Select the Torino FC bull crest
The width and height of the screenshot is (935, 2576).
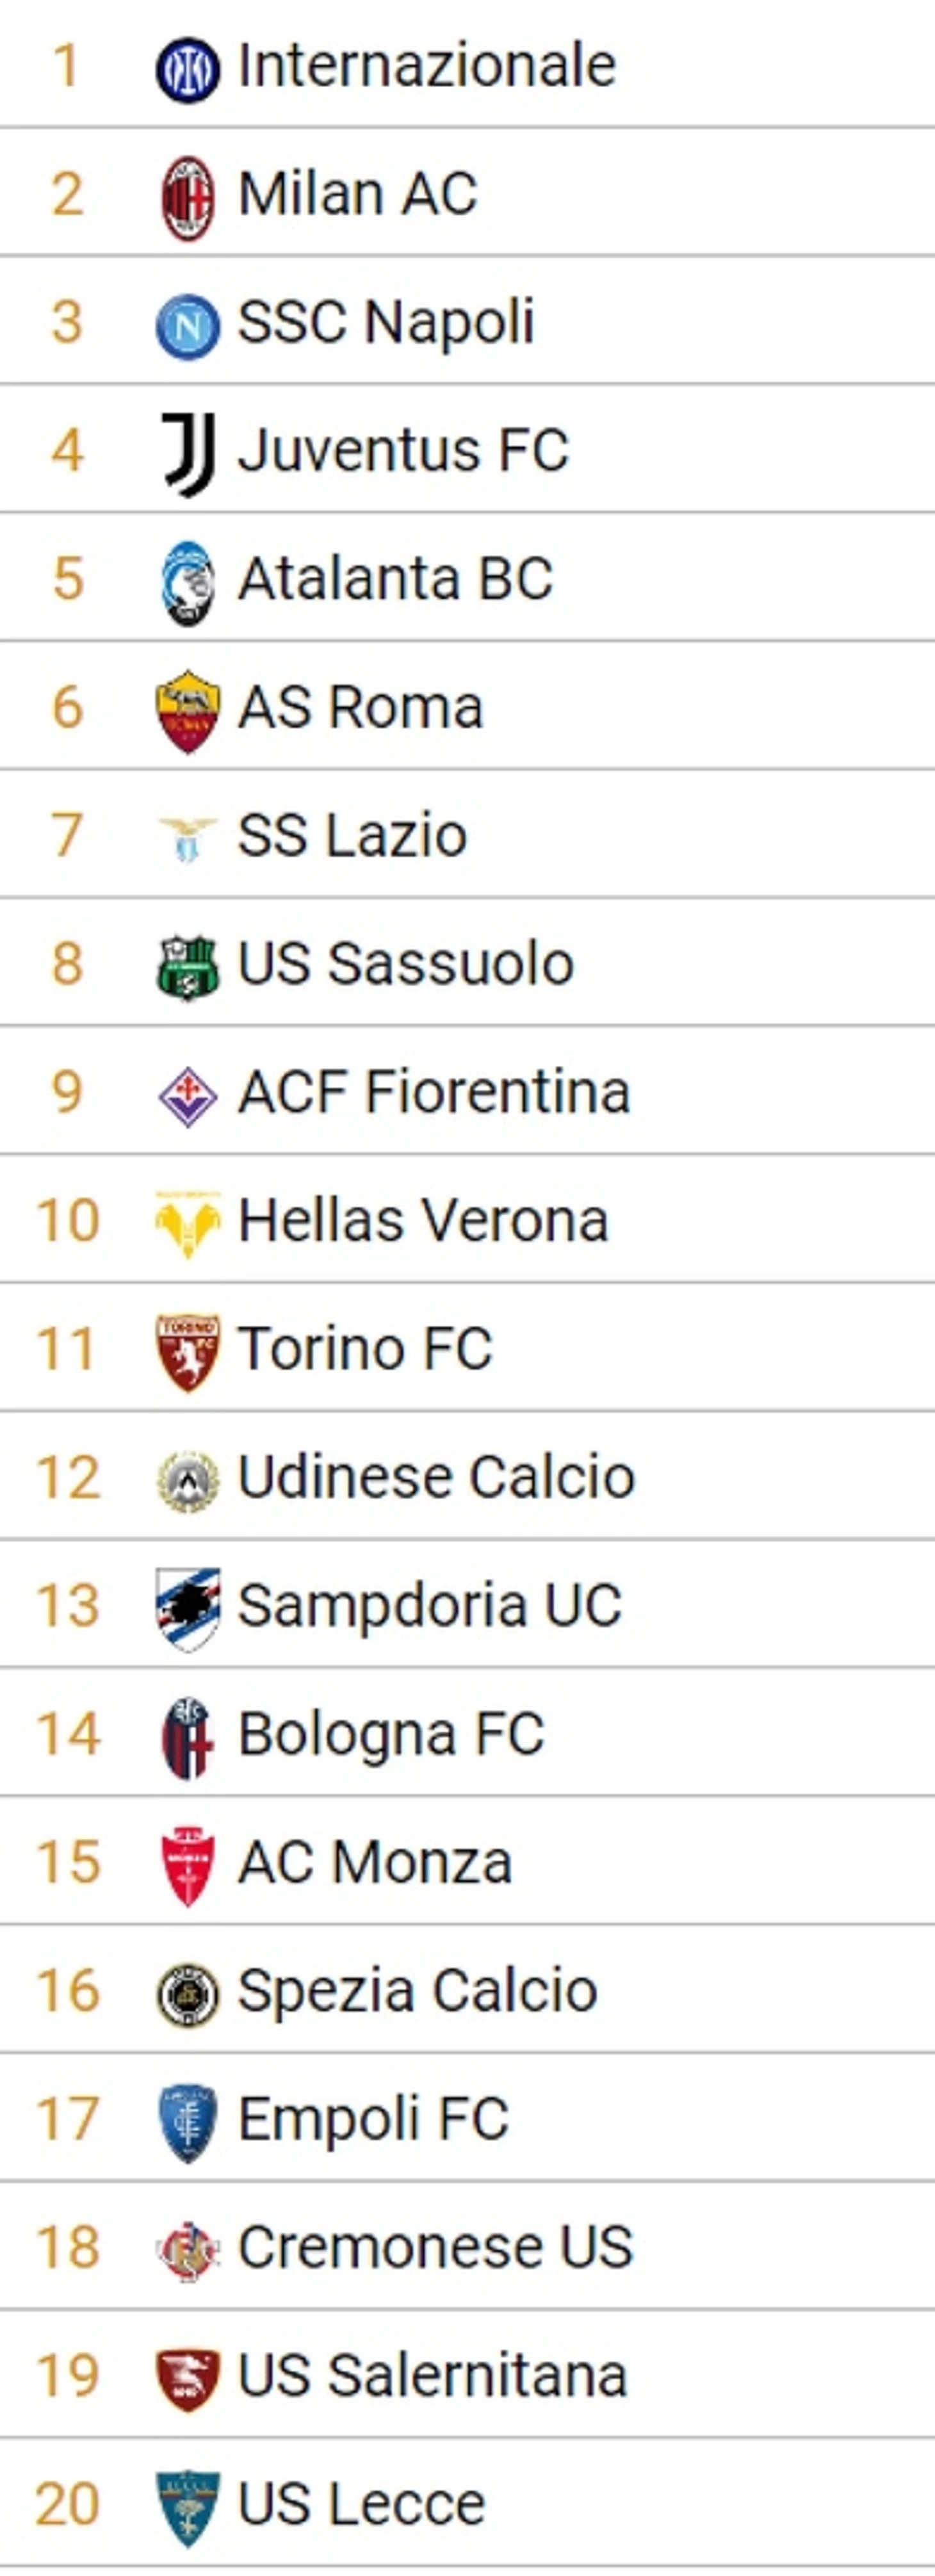(x=187, y=1351)
